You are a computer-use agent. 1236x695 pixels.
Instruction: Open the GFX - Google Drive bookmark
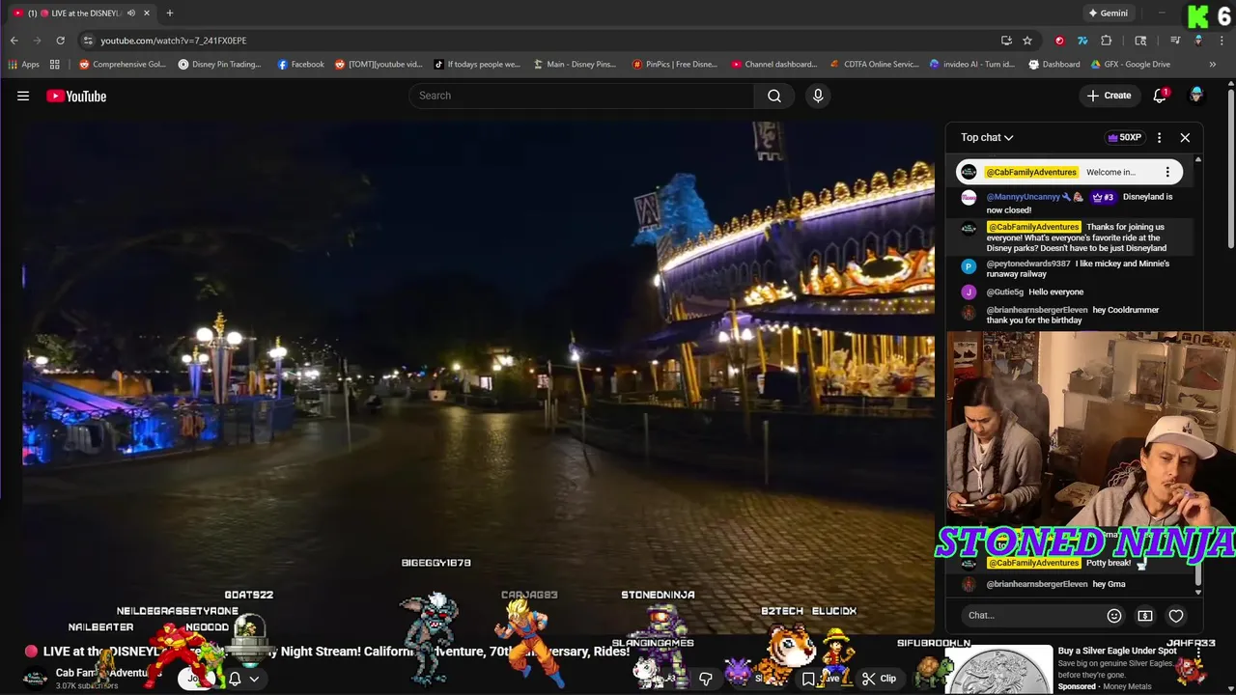1130,65
